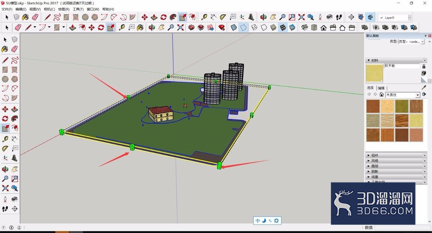Viewport: 432px width, 233px height.
Task: Set Shaded With Textures face style
Action: point(283,28)
